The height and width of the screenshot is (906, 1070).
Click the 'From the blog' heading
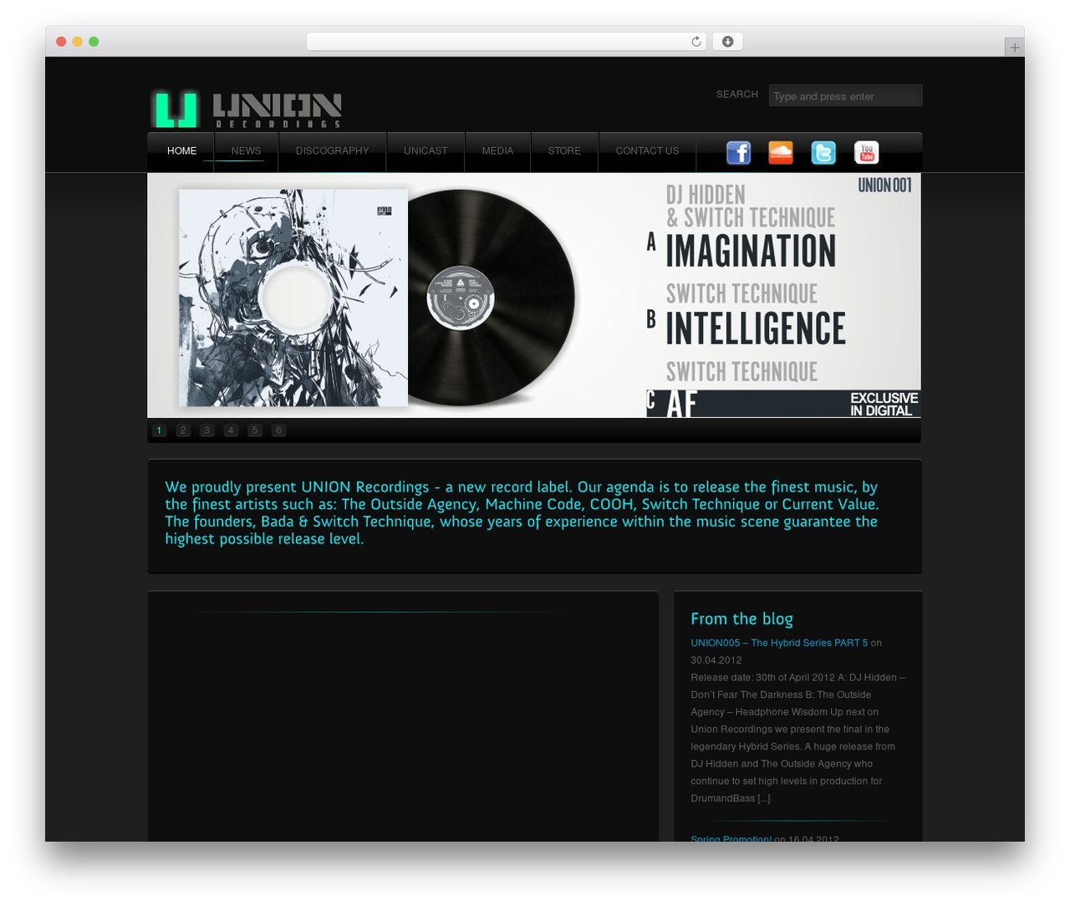pos(741,618)
